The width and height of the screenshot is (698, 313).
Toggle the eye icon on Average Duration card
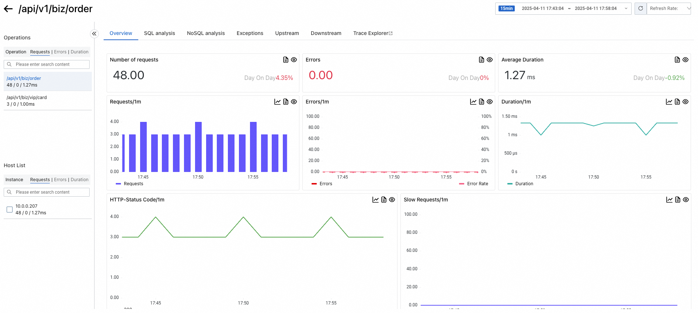click(x=685, y=60)
